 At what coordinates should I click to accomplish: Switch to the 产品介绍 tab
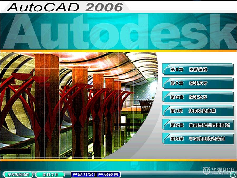83,175
